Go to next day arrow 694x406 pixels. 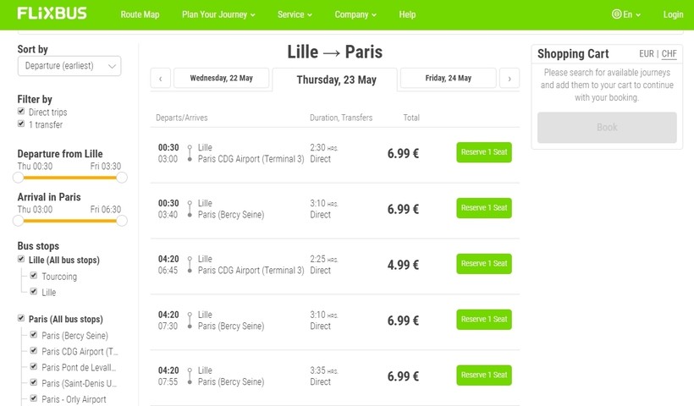[509, 79]
